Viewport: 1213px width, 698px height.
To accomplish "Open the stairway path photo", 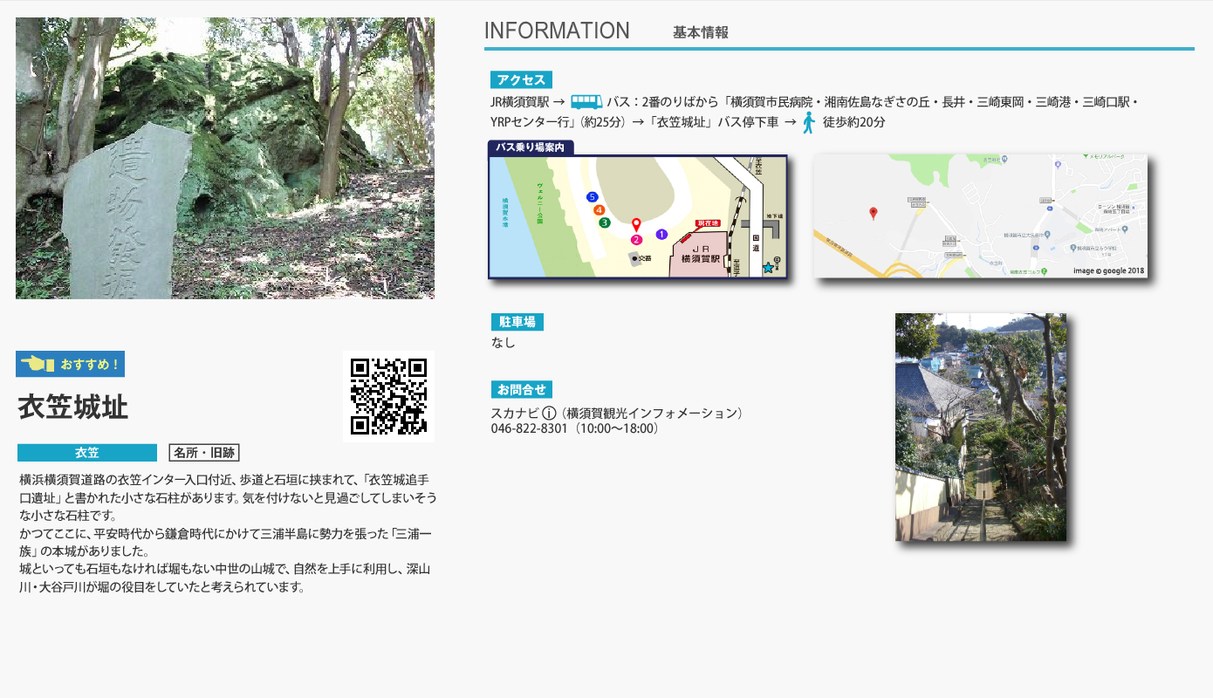I will point(980,427).
